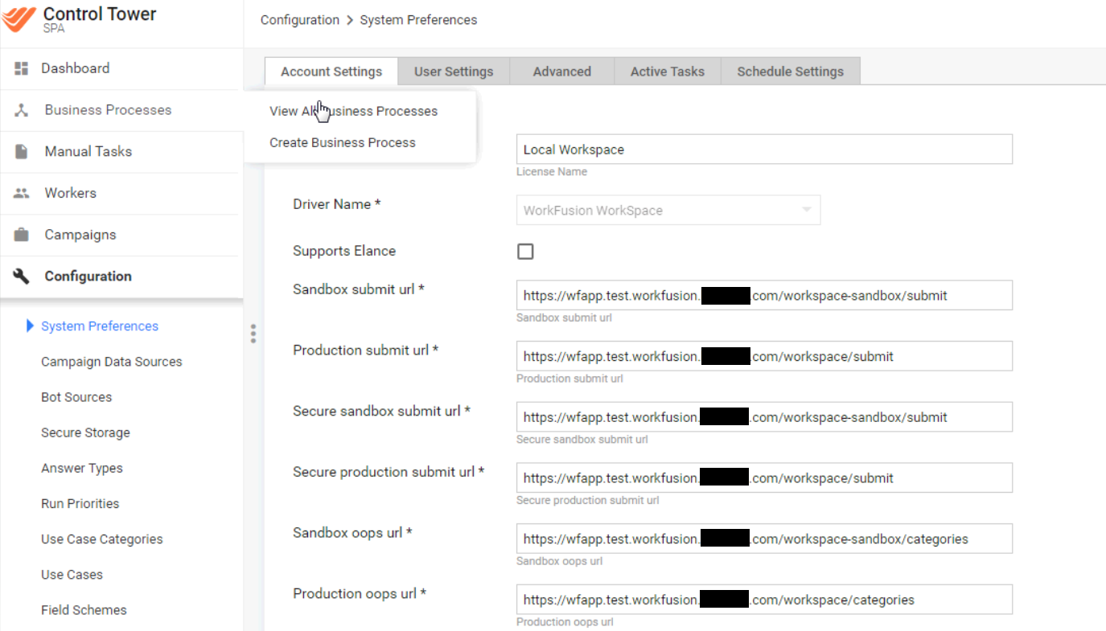Select View All Business Processes menu item

click(x=354, y=111)
